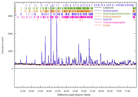Click the green line swatch for HydroxylapatiteMonoclinic2
Viewport: 138px width, 97px height.
coord(98,13)
